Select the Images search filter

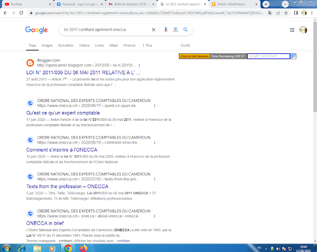(x=47, y=45)
